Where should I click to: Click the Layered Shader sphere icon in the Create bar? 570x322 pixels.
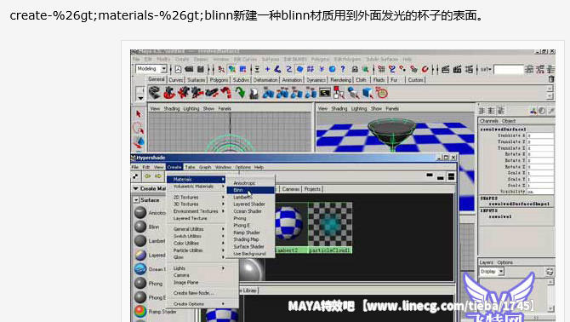[x=140, y=255]
